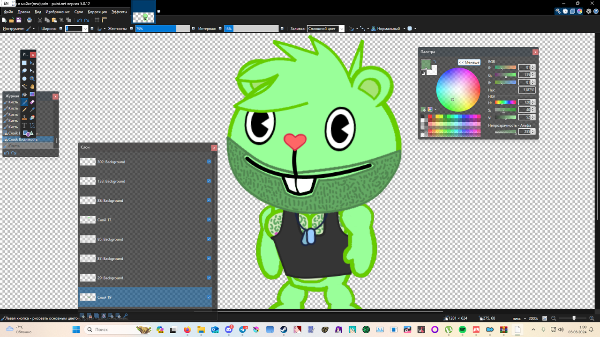600x337 pixels.
Task: Toggle the pixel grid icon
Action: (x=97, y=20)
